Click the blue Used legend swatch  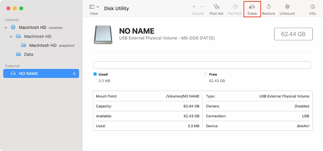tap(95, 74)
